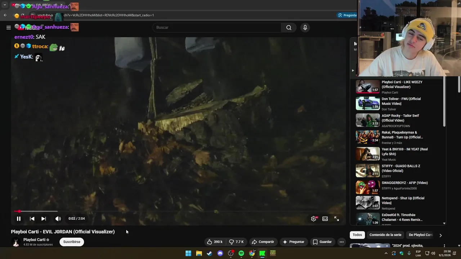Open options for "2024" prod. ojivolta video
Screen dimensions: 461x259
444,246
